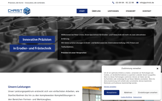Open the ÜBER UNS menu item

[x=96, y=11]
